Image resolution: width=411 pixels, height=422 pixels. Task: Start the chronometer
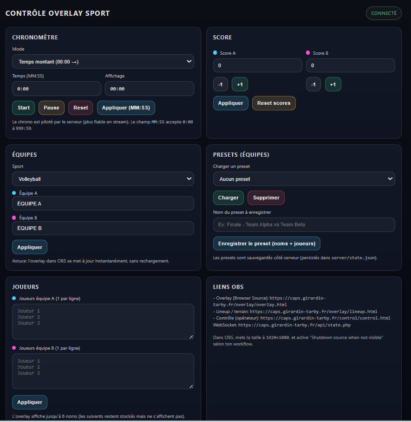point(23,108)
